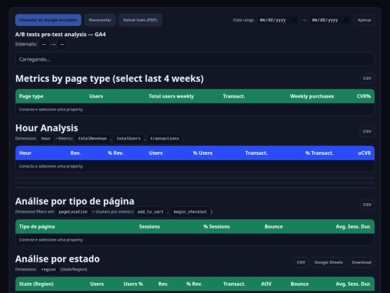Click the region dimension tag
Image resolution: width=390 pixels, height=293 pixels.
coord(48,269)
